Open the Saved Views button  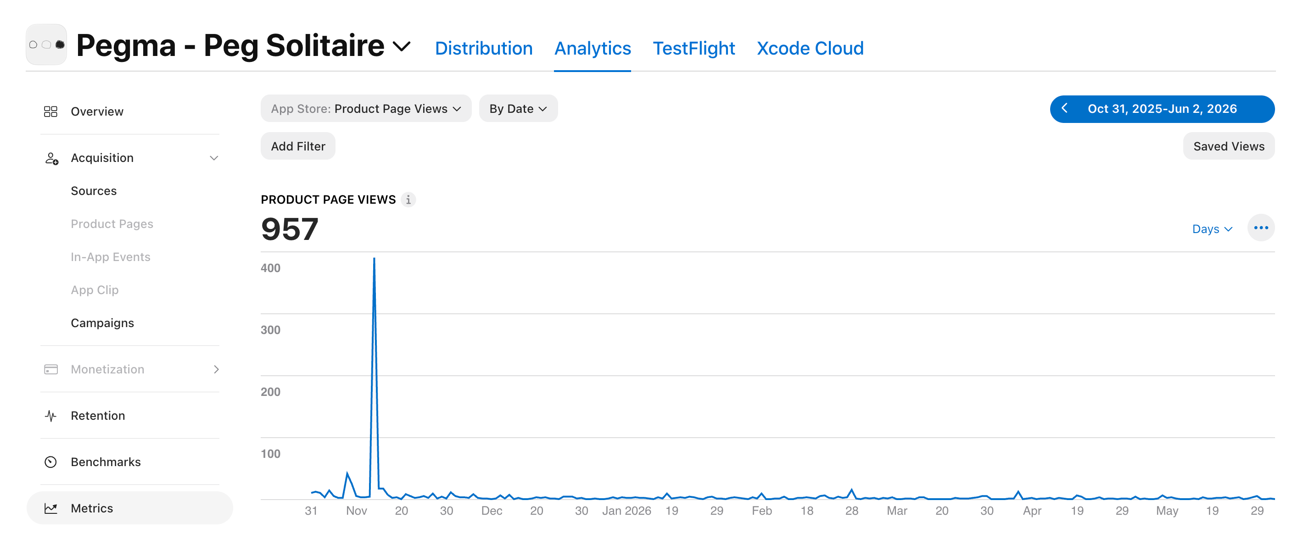tap(1228, 146)
